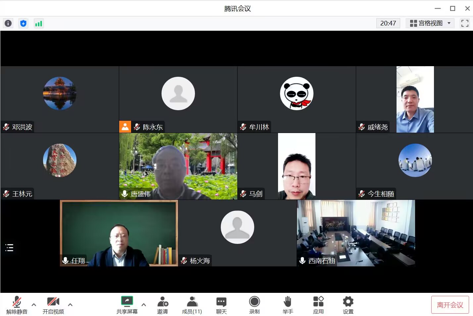The height and width of the screenshot is (316, 473).
Task: Check the green network signal icon
Action: click(x=39, y=23)
